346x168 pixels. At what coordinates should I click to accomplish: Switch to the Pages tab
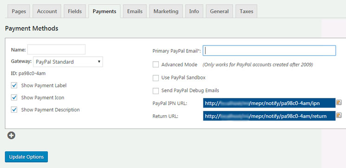19,11
